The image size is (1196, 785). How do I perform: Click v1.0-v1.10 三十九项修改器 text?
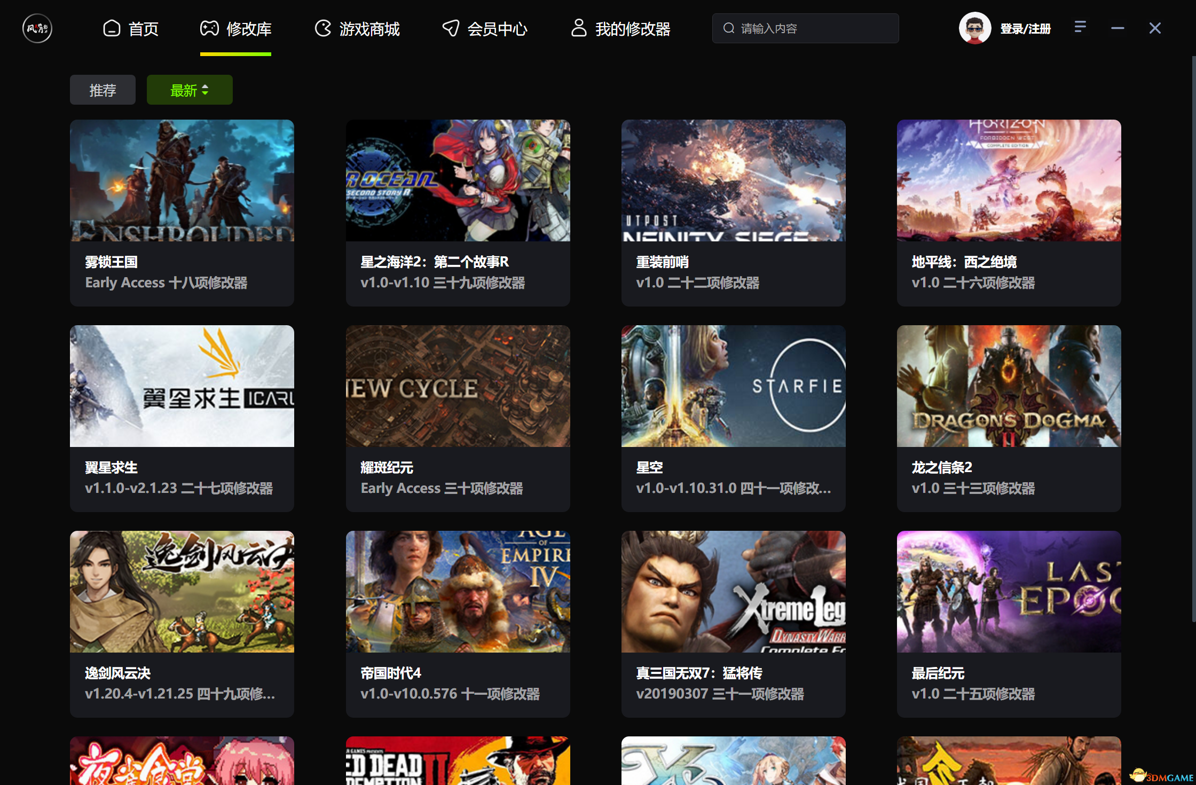[x=443, y=282]
